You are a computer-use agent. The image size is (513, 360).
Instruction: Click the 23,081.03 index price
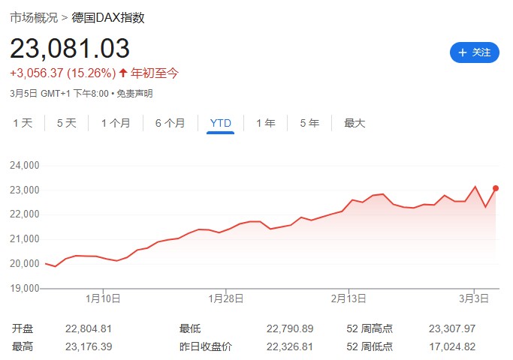(70, 48)
